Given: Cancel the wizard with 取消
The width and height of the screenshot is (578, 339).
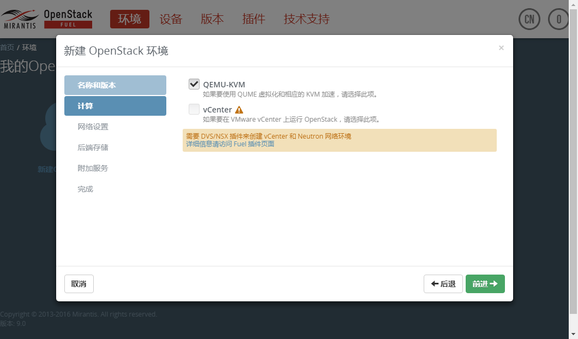Looking at the screenshot, I should click(x=79, y=283).
